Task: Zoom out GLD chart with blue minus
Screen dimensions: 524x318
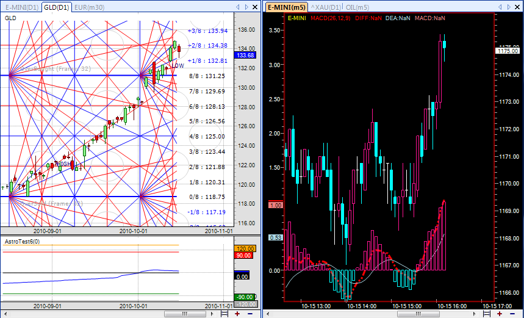Action: (250, 314)
